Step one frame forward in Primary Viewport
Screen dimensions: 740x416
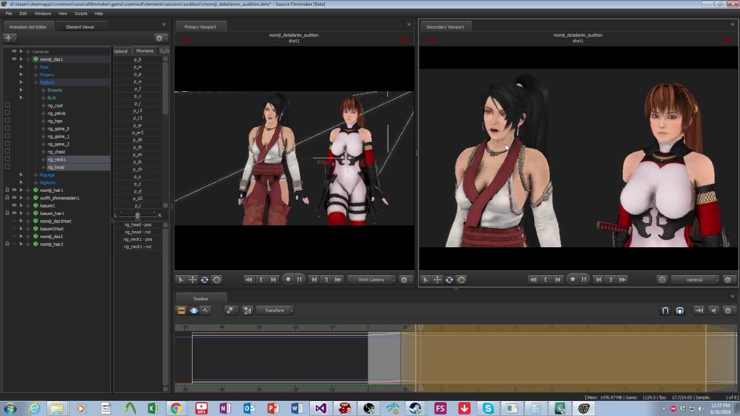(x=314, y=280)
